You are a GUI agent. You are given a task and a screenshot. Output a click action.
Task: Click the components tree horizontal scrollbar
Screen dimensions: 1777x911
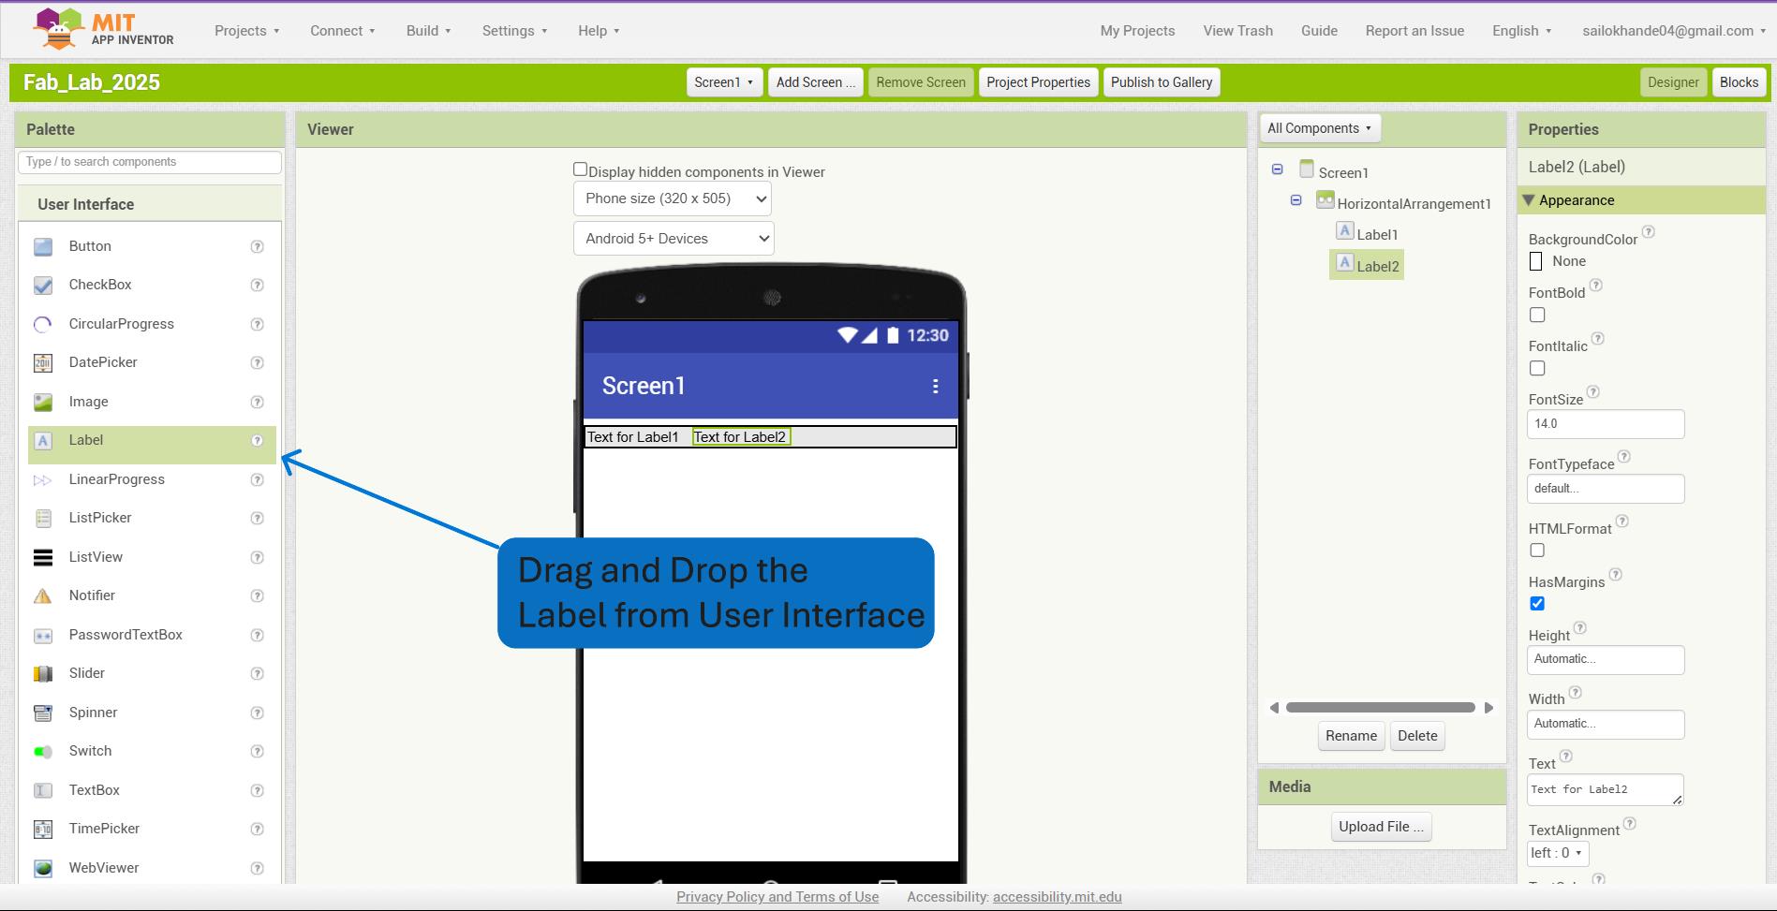(1380, 708)
